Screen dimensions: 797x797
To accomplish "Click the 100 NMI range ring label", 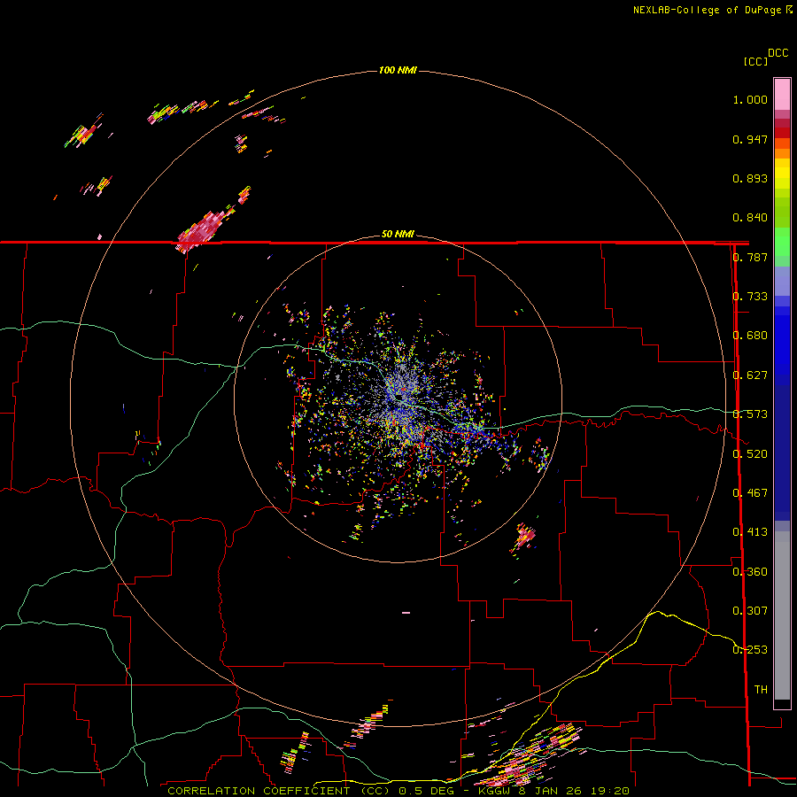I will pos(398,70).
